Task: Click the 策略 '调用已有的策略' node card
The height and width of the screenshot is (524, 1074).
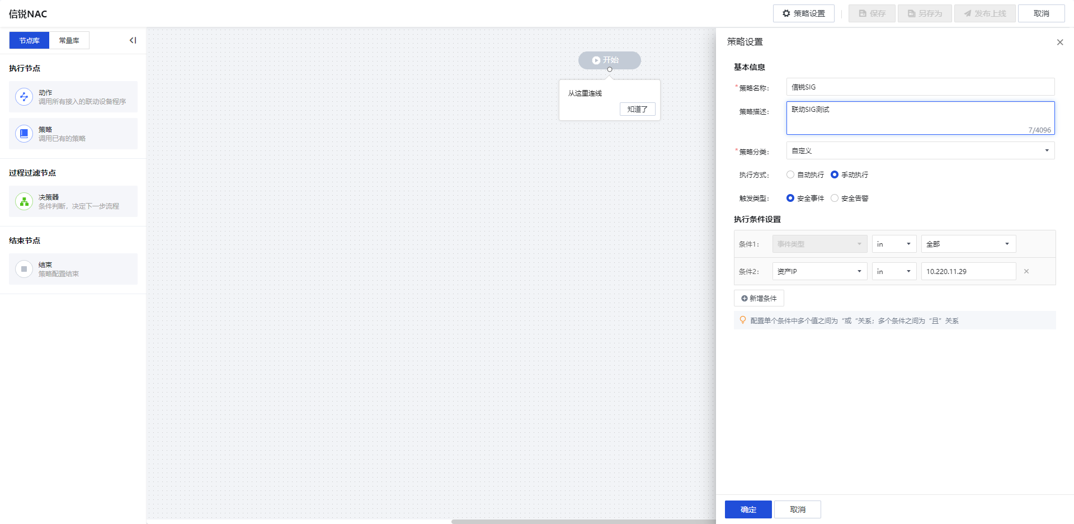Action: click(73, 134)
